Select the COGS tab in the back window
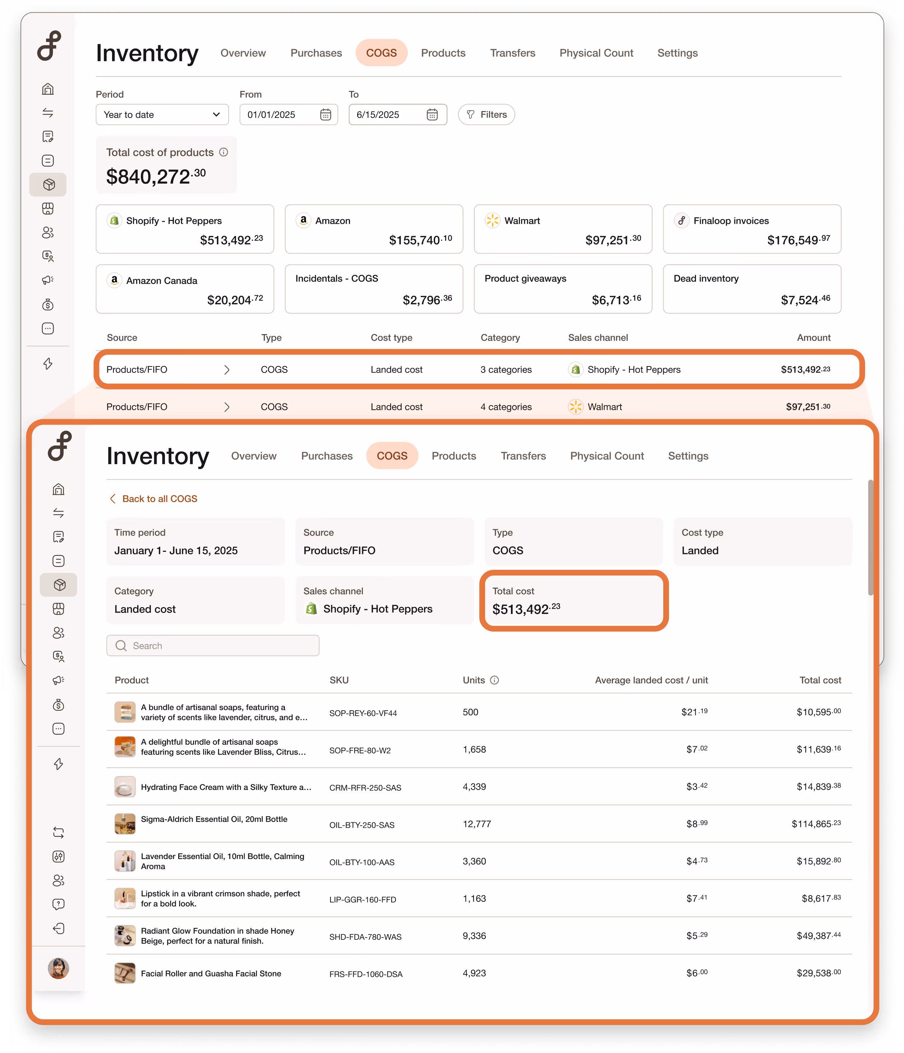This screenshot has width=904, height=1053. tap(382, 53)
